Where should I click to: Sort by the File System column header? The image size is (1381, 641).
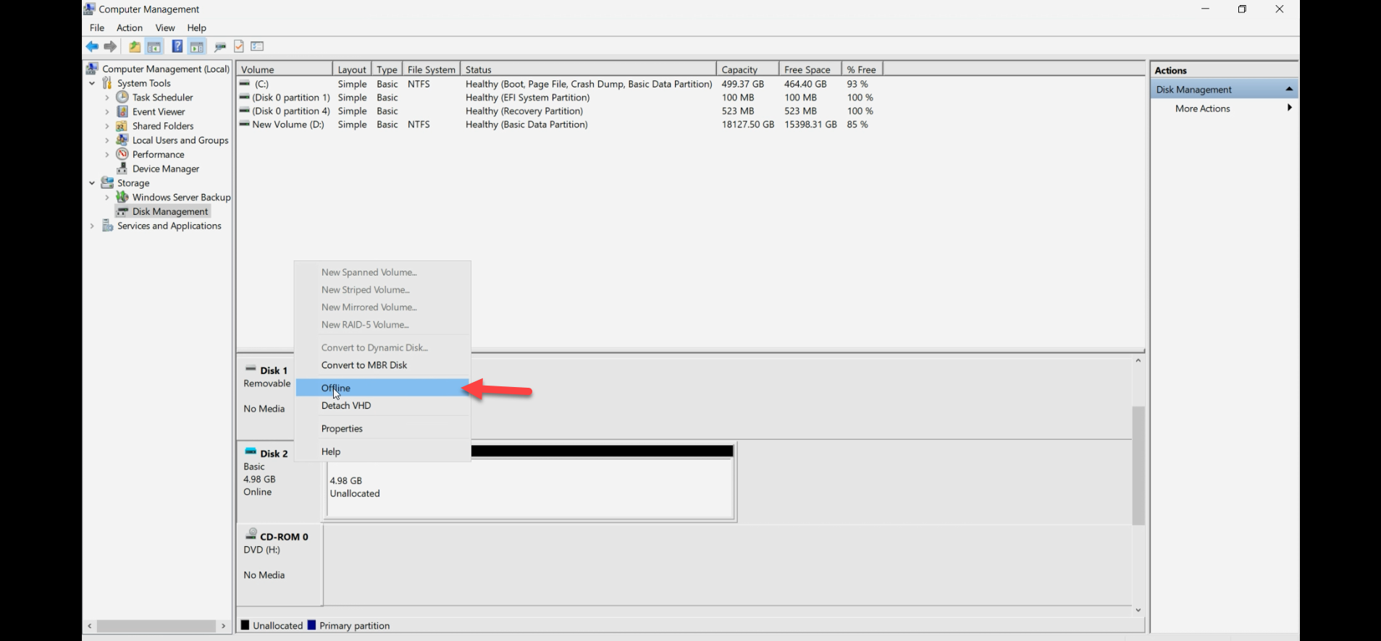pos(431,69)
